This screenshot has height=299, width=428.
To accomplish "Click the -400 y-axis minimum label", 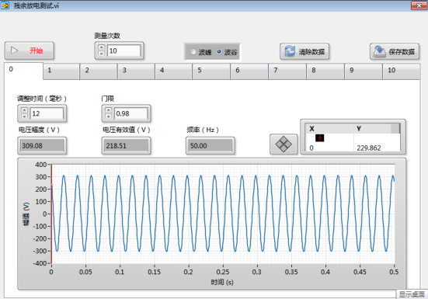I will point(40,263).
